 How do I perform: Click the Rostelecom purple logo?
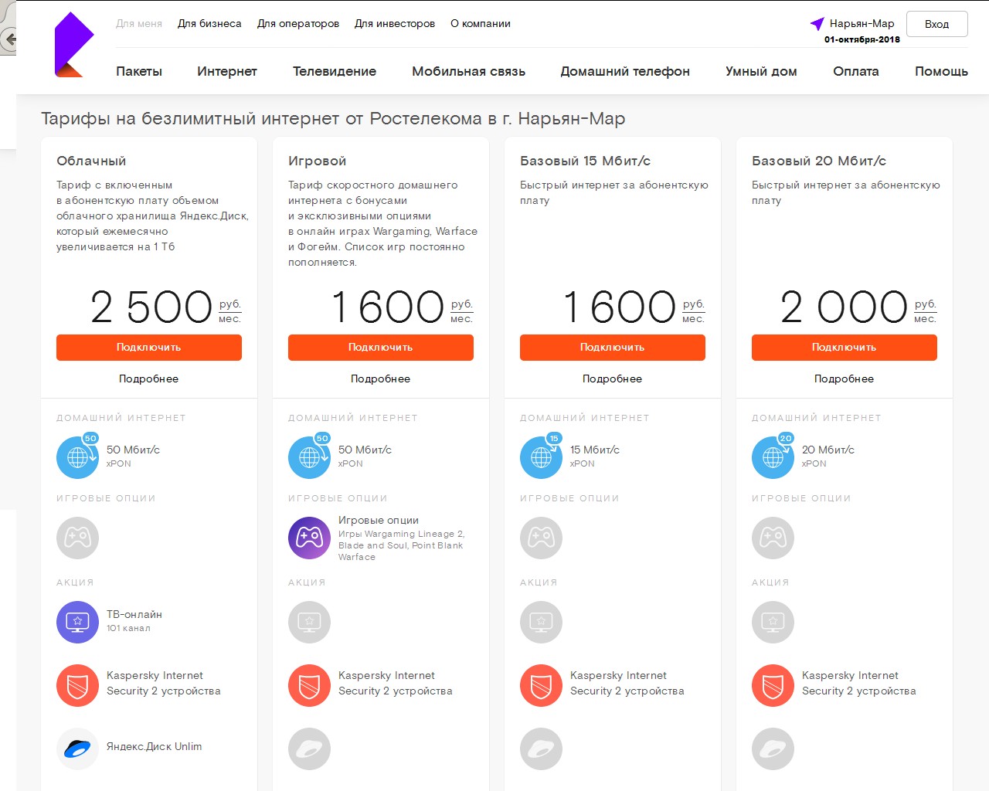coord(74,45)
